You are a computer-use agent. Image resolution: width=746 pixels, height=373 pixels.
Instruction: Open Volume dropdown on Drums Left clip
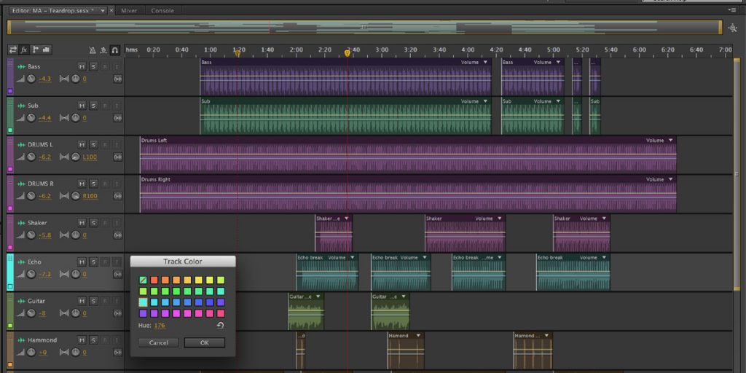pyautogui.click(x=671, y=140)
